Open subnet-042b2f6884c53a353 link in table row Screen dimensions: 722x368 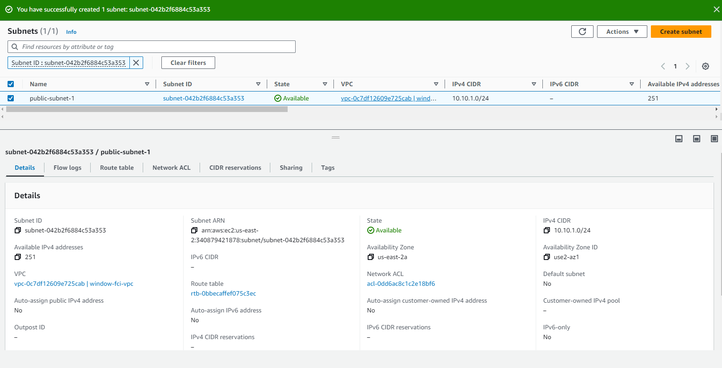coord(204,98)
